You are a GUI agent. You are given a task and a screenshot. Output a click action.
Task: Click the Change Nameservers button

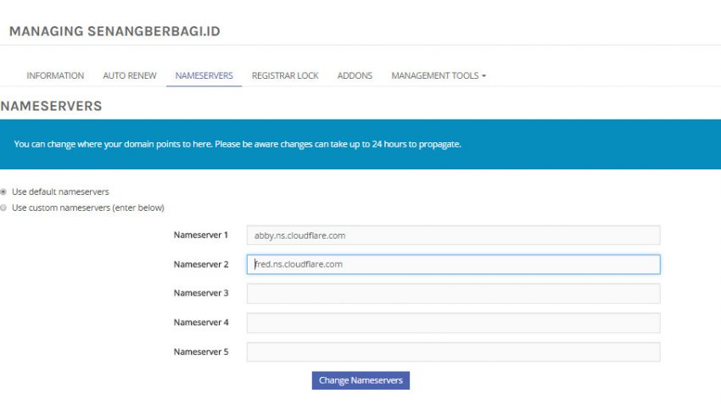(360, 380)
